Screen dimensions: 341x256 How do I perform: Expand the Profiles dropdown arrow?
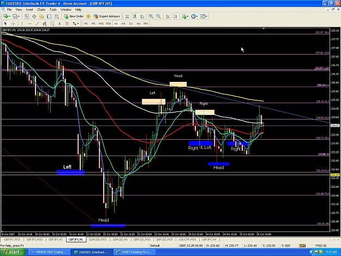click(19, 16)
